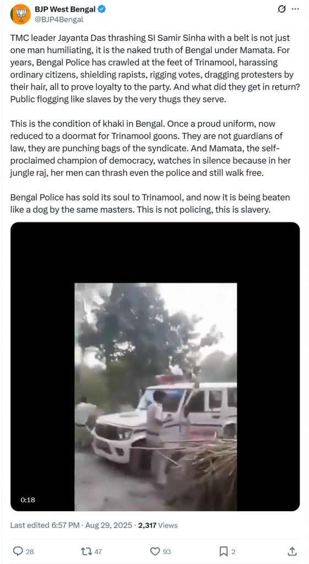The width and height of the screenshot is (309, 564).
Task: Click the 47 reposts count
Action: pos(98,551)
